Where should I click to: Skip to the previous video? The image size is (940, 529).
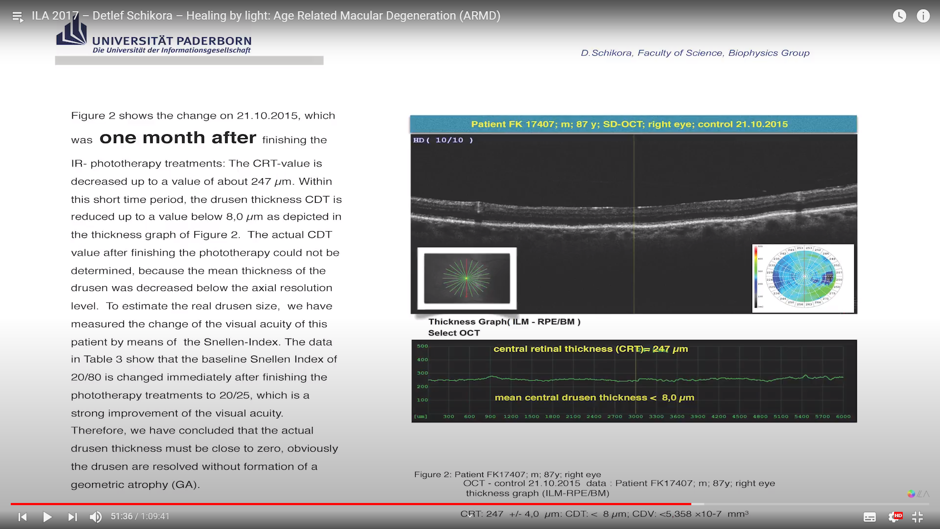pos(23,517)
